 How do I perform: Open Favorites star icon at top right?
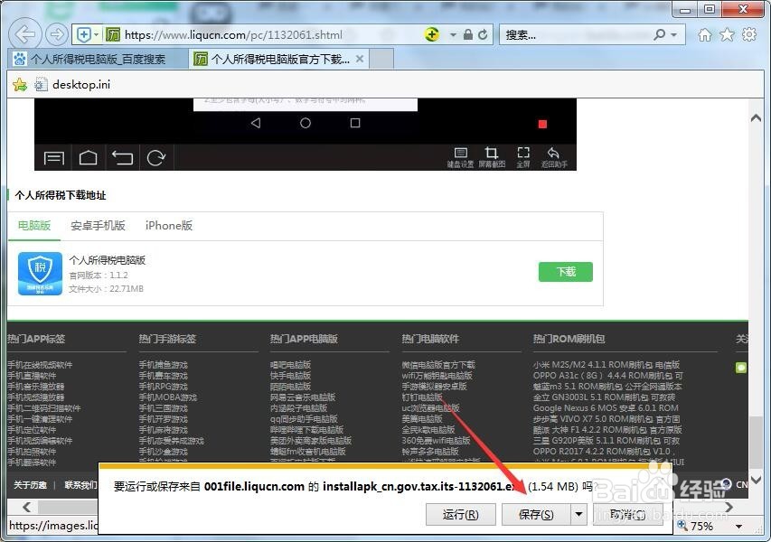pos(727,34)
